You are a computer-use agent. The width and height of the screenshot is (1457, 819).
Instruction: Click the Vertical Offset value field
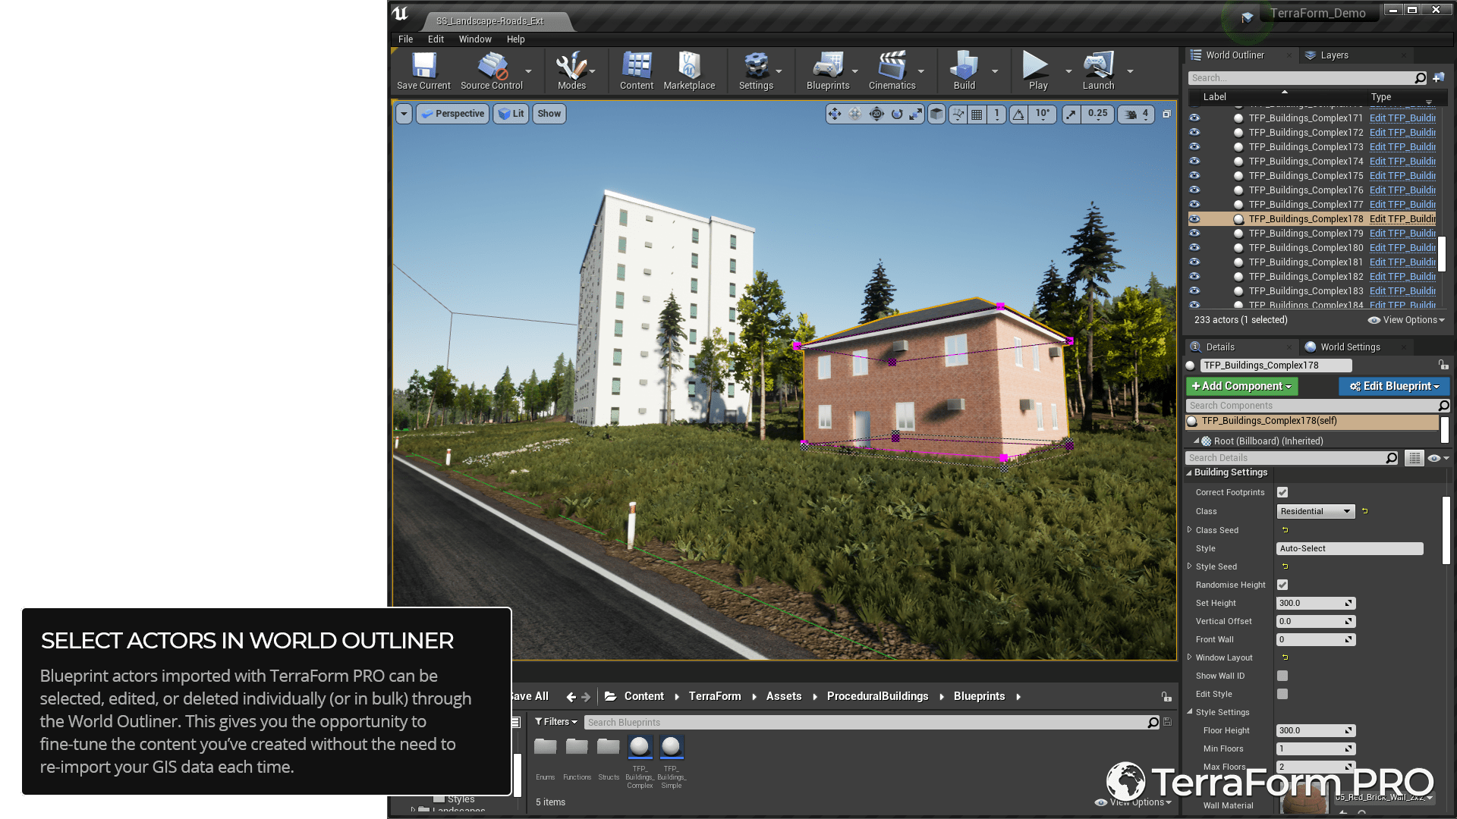point(1315,621)
